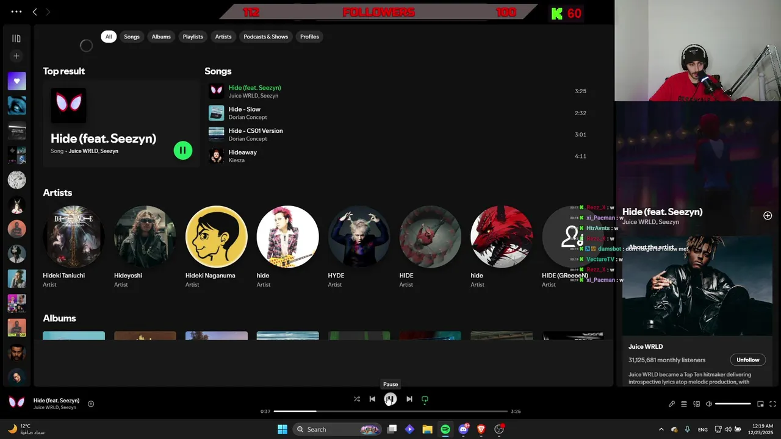
Task: Skip to the previous track
Action: point(372,399)
